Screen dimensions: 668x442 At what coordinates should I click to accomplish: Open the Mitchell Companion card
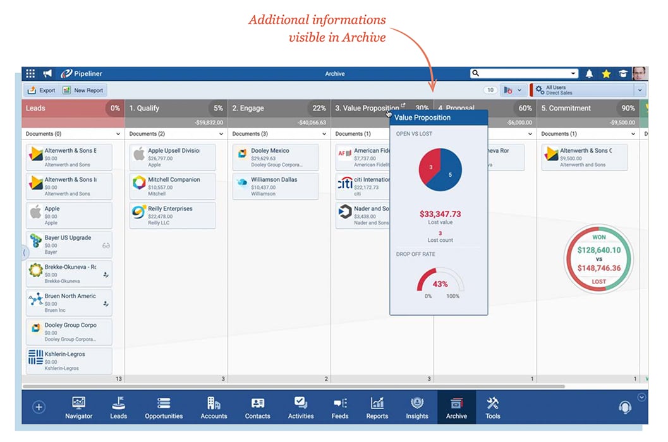[x=173, y=186]
